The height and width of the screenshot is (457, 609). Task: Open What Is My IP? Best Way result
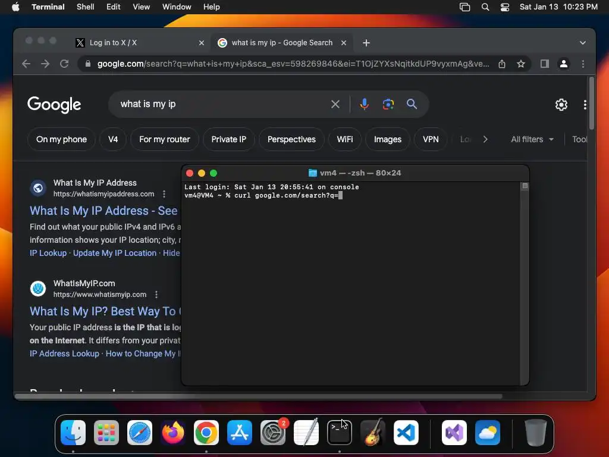pyautogui.click(x=105, y=311)
